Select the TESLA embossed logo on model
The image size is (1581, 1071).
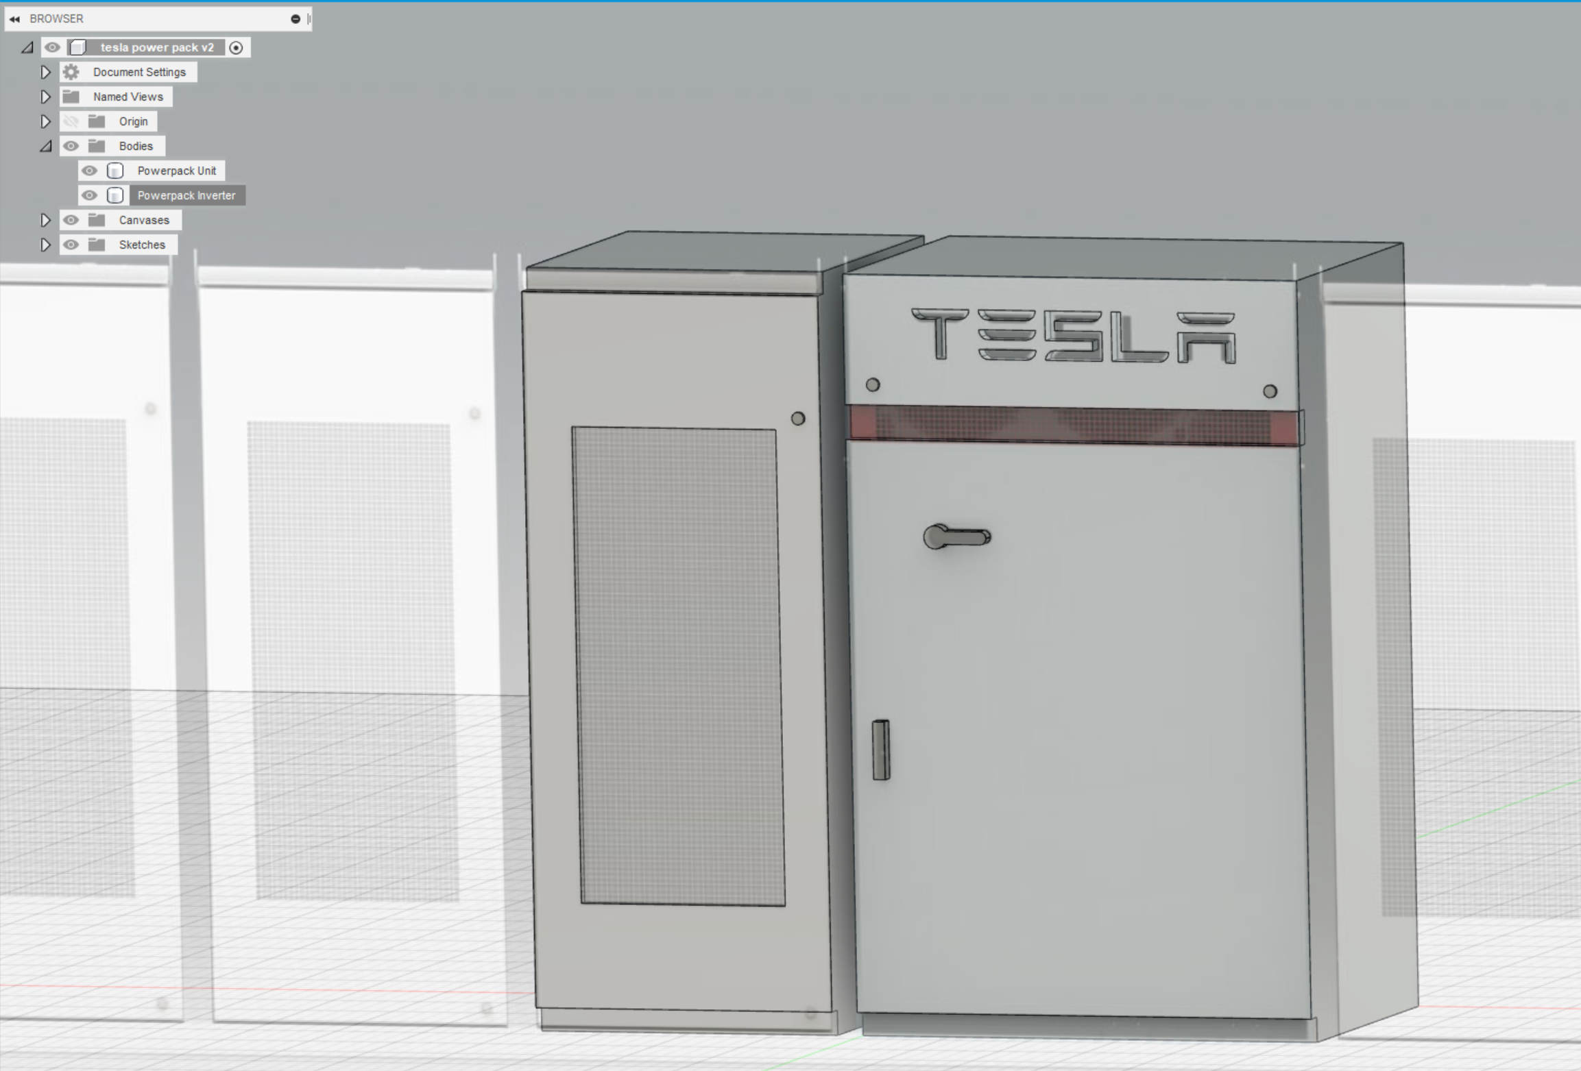(1074, 336)
